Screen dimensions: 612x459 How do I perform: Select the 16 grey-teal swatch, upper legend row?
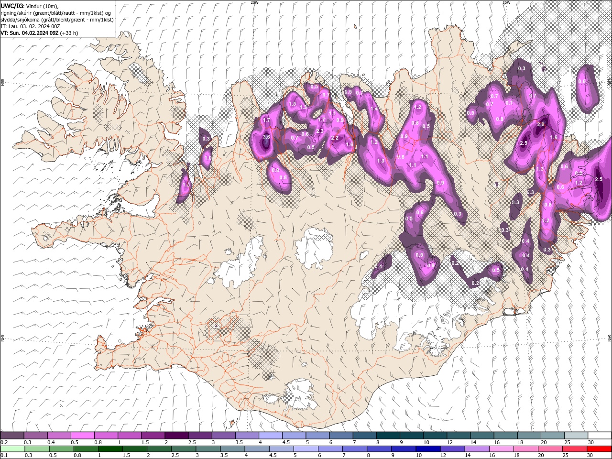pos(505,436)
